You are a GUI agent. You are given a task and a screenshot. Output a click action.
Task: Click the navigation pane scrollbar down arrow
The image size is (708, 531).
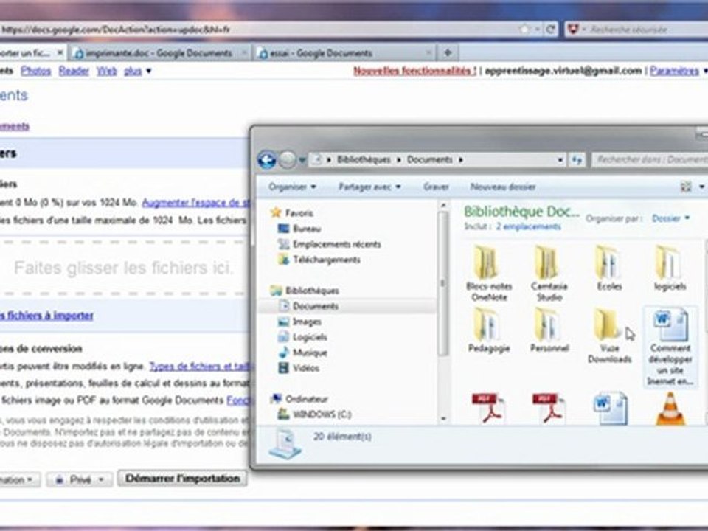tap(443, 419)
